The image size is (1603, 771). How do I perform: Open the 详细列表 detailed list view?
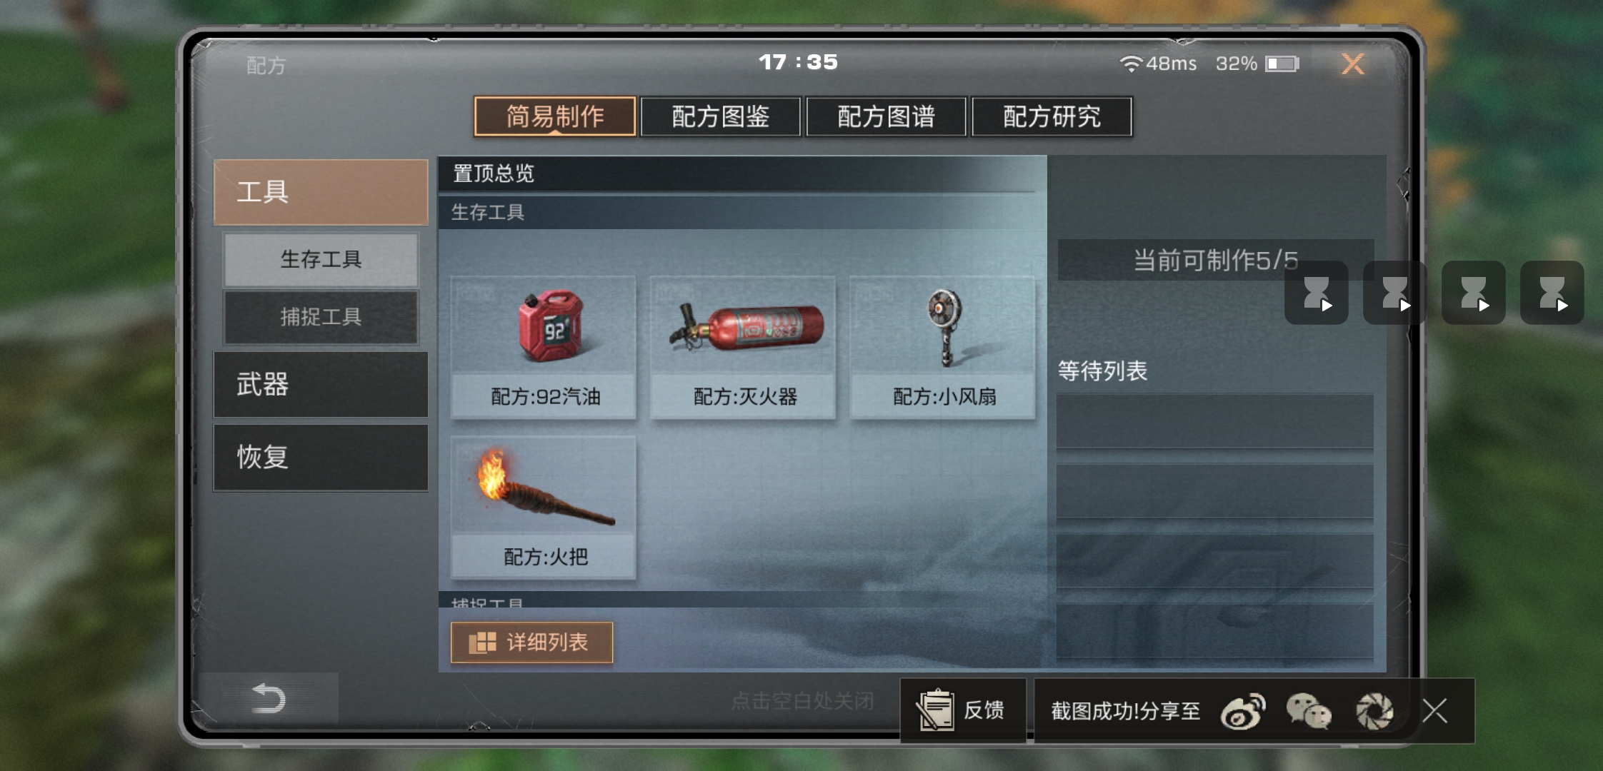pyautogui.click(x=531, y=642)
